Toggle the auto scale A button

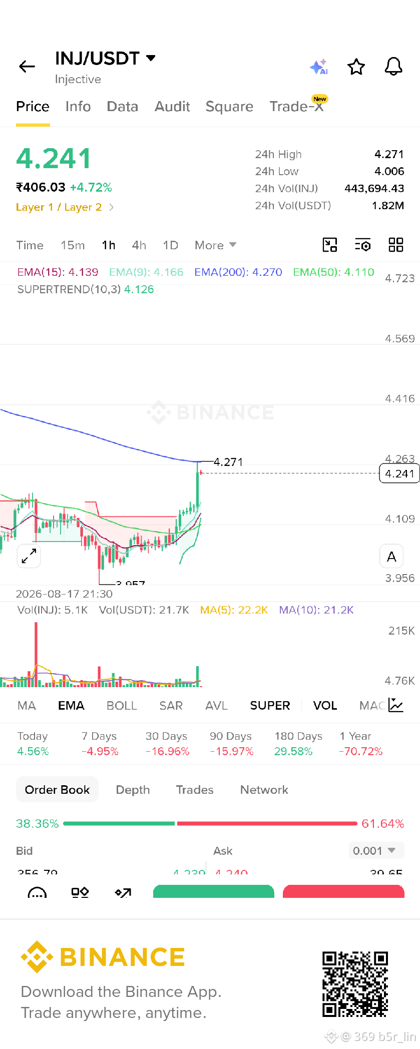[391, 556]
